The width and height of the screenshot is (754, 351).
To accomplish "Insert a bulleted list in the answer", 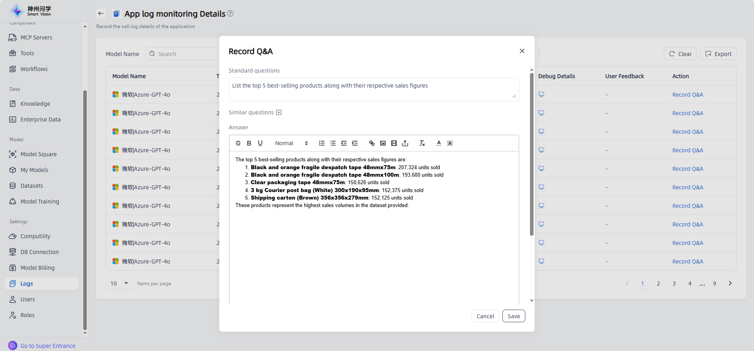I will coord(333,143).
